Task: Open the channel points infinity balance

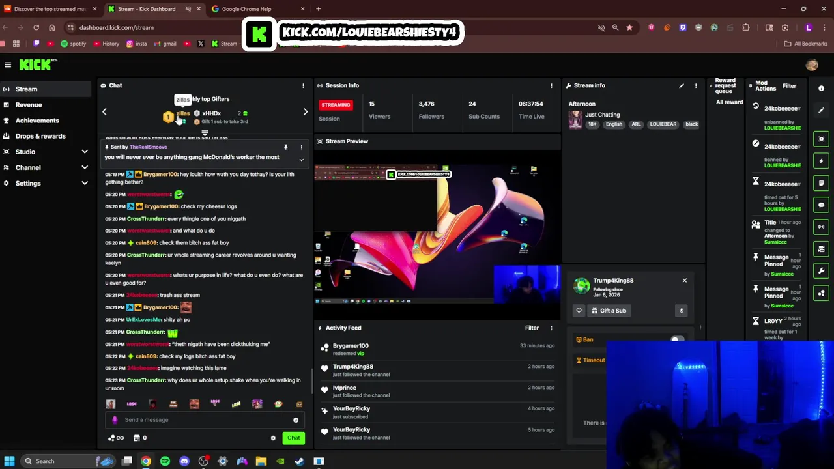Action: pos(115,438)
